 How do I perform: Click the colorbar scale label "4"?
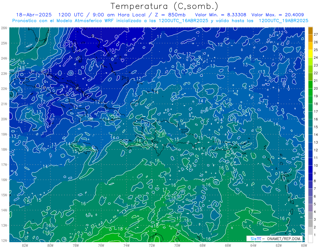315,212
